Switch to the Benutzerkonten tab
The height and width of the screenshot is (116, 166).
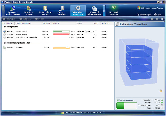(29, 11)
